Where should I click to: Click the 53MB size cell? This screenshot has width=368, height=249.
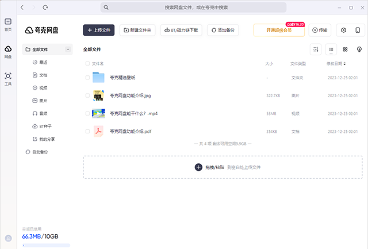click(x=271, y=114)
